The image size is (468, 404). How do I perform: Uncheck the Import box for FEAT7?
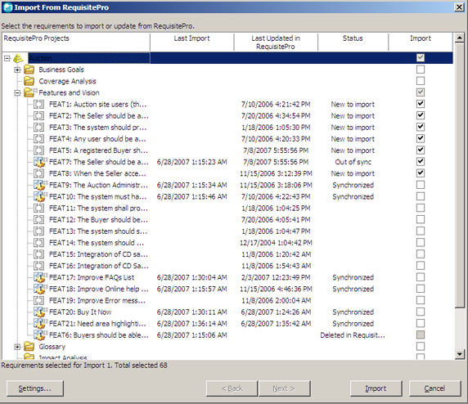tap(421, 162)
